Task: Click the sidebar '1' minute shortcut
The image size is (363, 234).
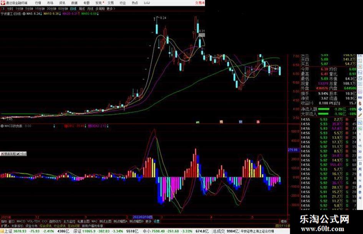Action: pyautogui.click(x=360, y=134)
